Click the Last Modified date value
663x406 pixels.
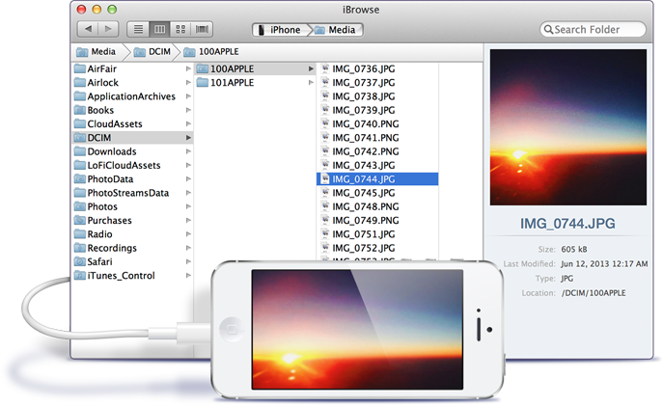click(604, 263)
